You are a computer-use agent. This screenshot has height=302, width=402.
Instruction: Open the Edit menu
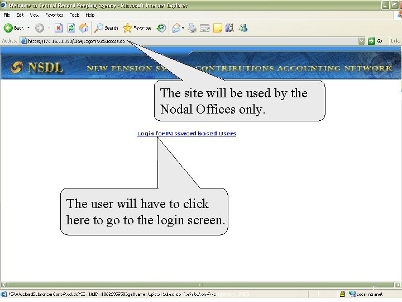point(20,15)
